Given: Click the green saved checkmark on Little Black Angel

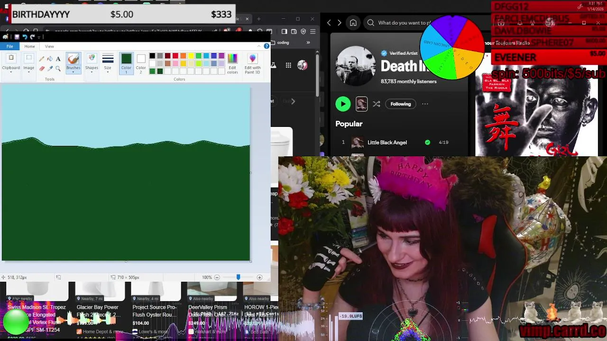Looking at the screenshot, I should [x=428, y=142].
